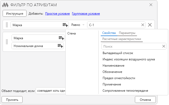Choose Предел огнестойкости from the property list
Image resolution: width=169 pixels, height=105 pixels.
pos(119,78)
